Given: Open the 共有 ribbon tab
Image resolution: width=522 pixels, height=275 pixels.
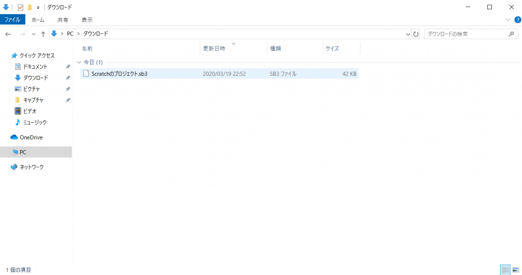Looking at the screenshot, I should 63,20.
